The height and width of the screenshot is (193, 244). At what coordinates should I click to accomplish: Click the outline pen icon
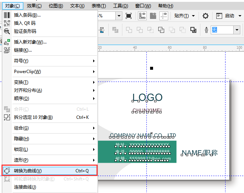click(x=206, y=30)
